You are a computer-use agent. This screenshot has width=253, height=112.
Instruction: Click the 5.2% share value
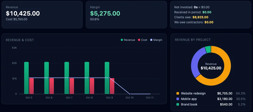point(242,104)
